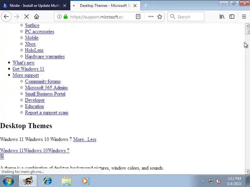Click the forward navigation arrow
This screenshot has height=187, width=250.
coord(17,17)
